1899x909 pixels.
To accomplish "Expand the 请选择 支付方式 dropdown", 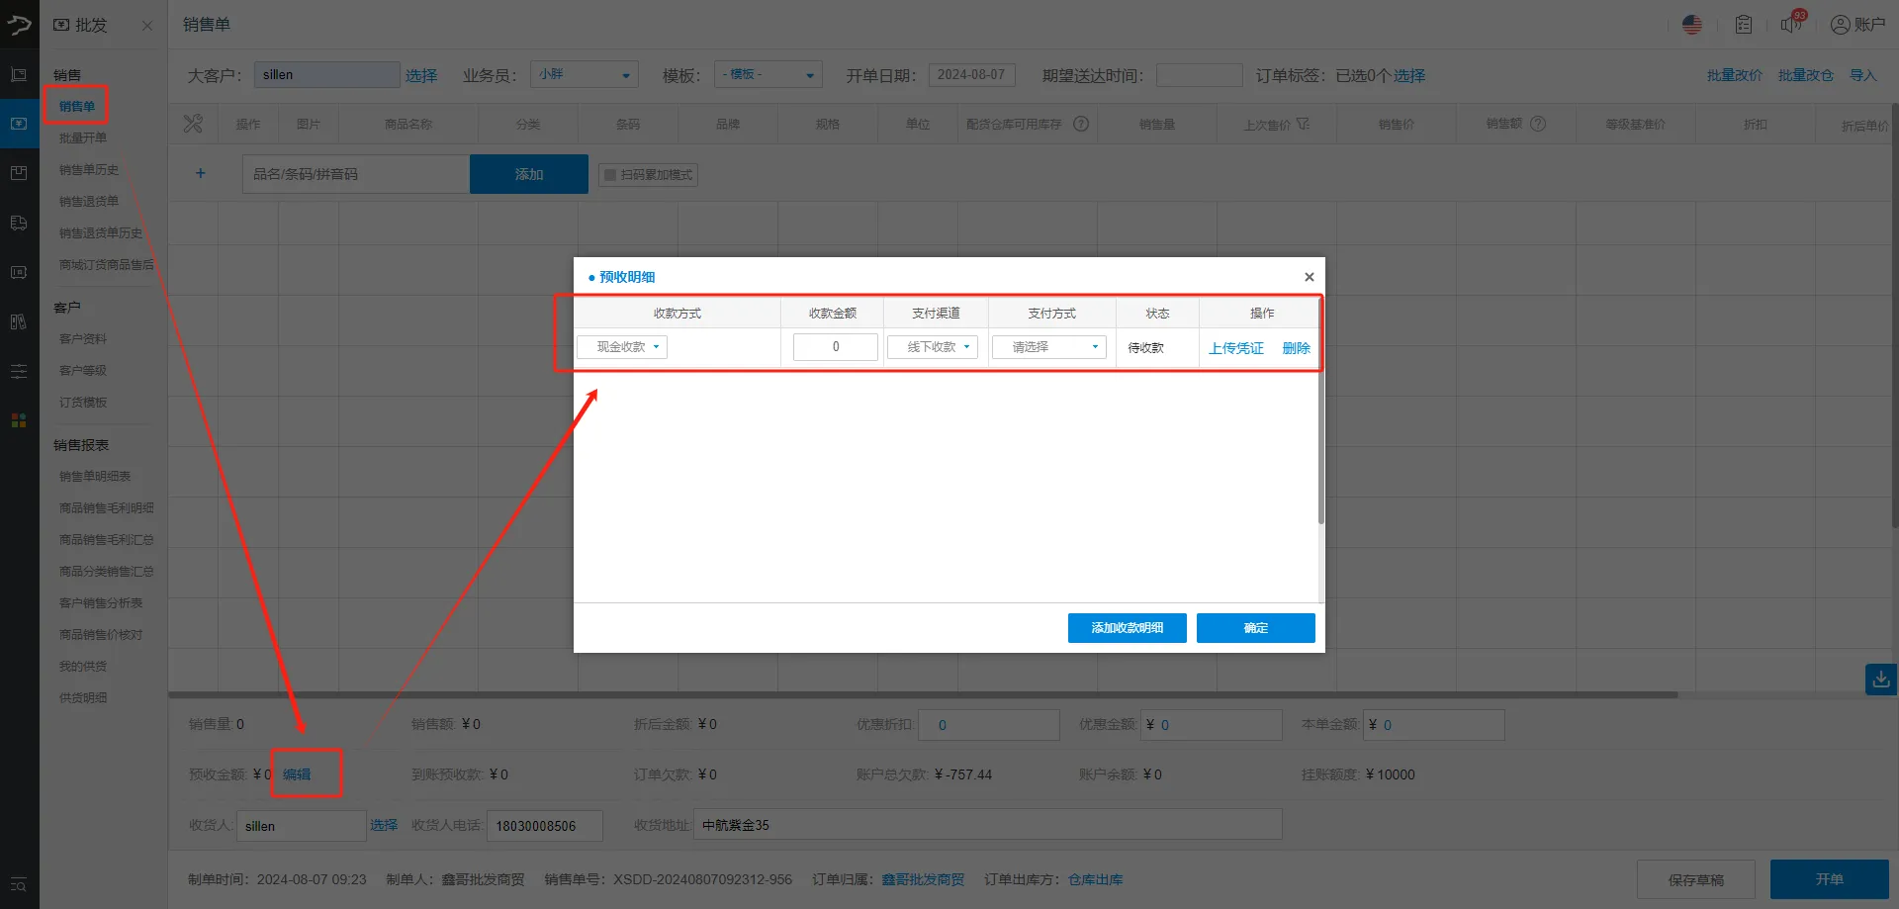I will point(1047,346).
